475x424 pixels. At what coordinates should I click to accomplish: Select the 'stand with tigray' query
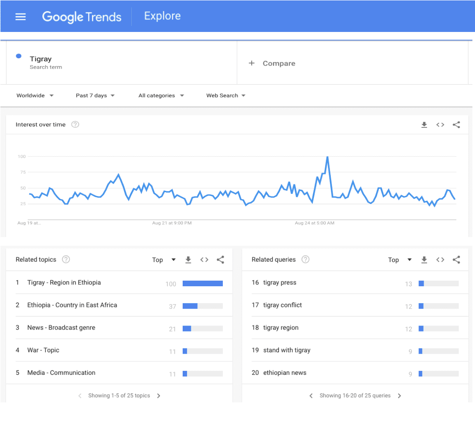tap(287, 350)
